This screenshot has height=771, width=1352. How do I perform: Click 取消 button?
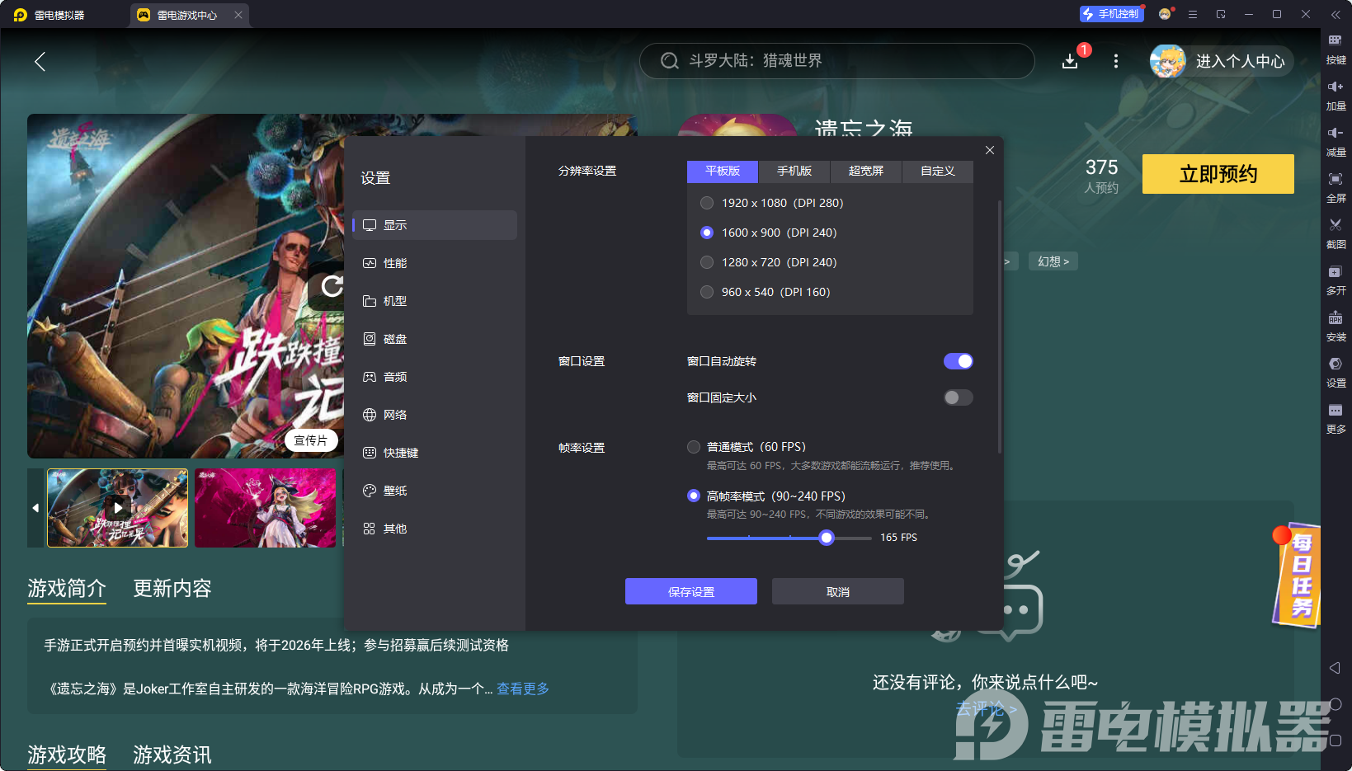838,591
